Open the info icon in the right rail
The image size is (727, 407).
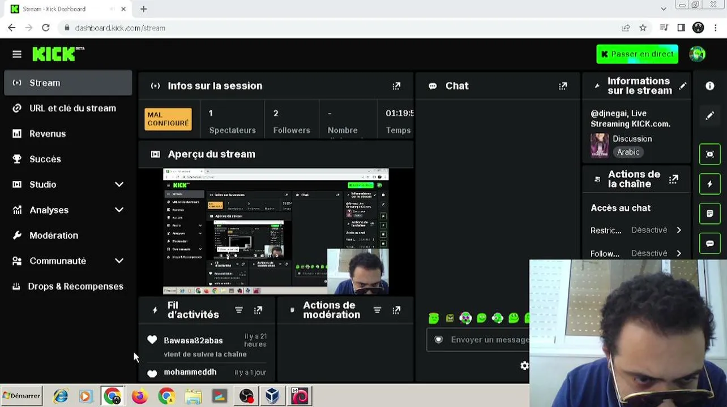pos(710,86)
